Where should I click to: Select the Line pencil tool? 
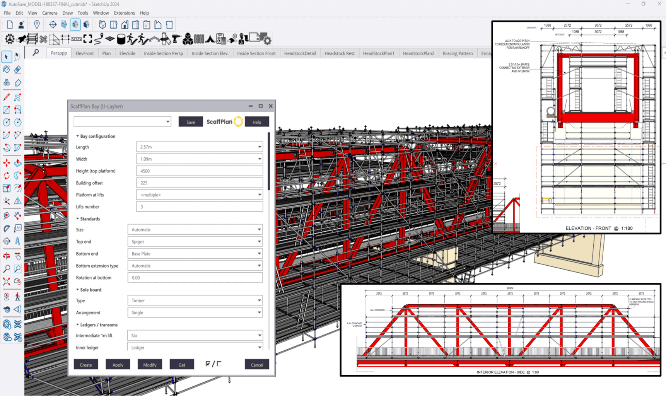pos(7,97)
